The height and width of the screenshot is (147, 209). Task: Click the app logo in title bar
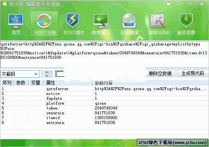point(4,4)
